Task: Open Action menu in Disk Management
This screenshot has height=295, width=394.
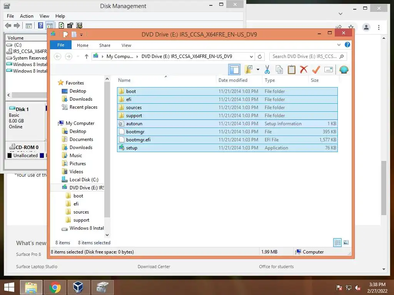Action: [x=27, y=16]
